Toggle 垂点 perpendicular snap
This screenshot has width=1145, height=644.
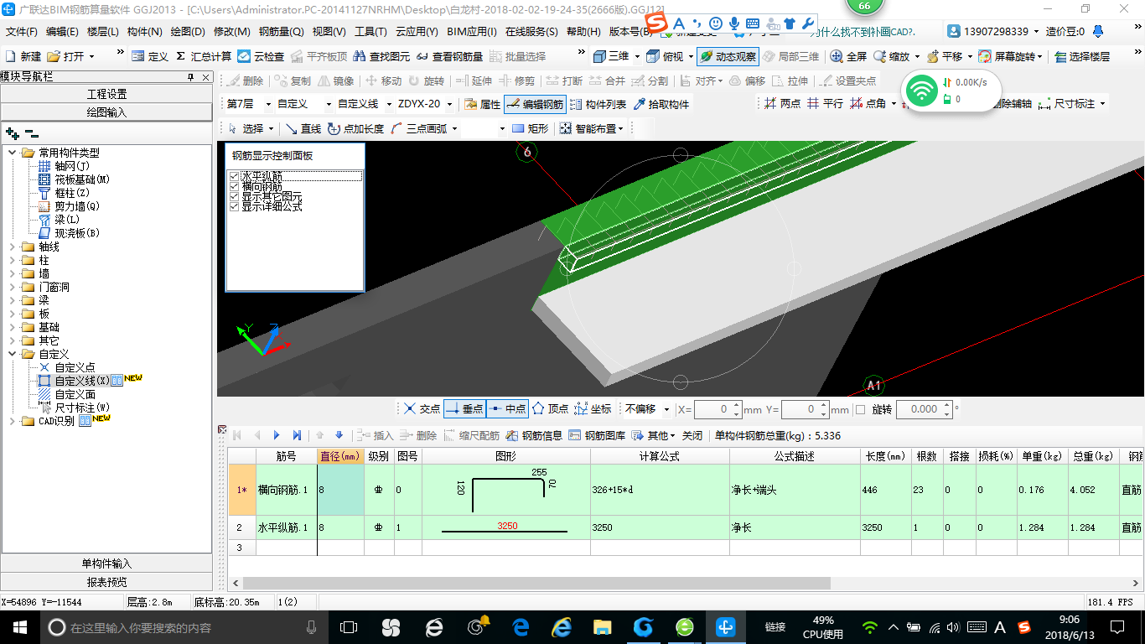(464, 408)
